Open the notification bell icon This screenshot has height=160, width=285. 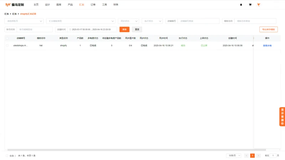(241, 5)
